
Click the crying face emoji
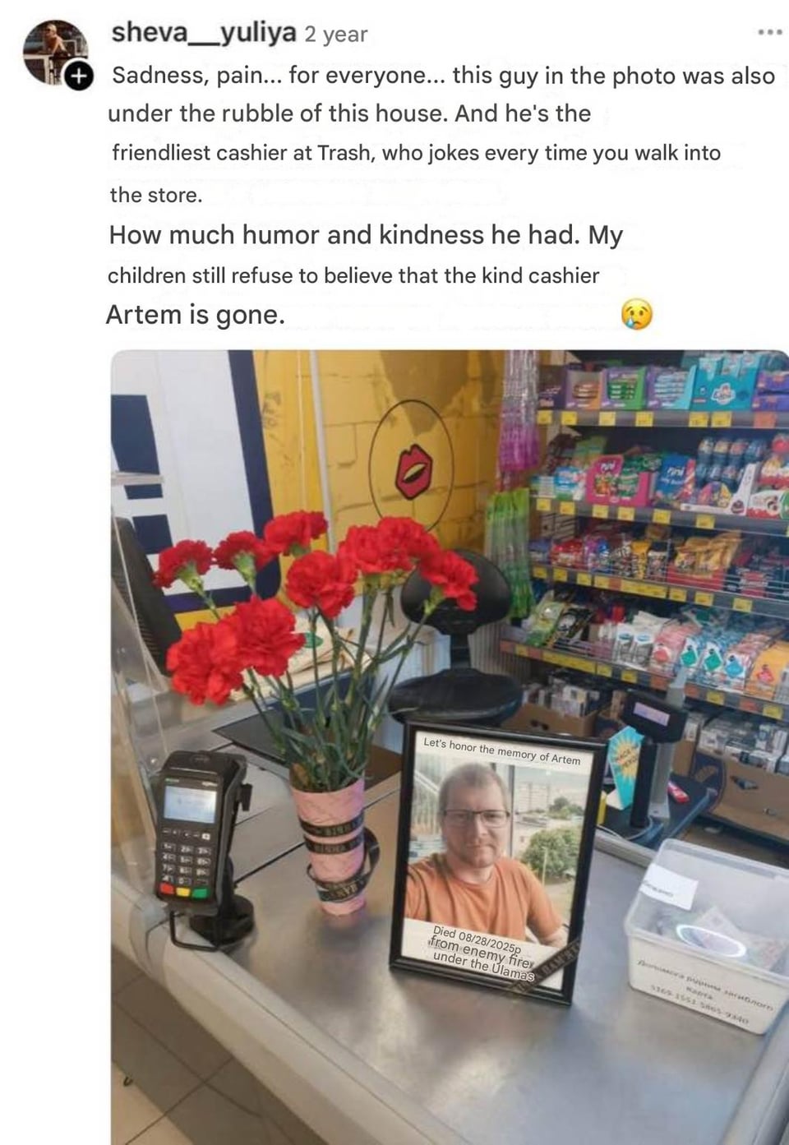637,314
